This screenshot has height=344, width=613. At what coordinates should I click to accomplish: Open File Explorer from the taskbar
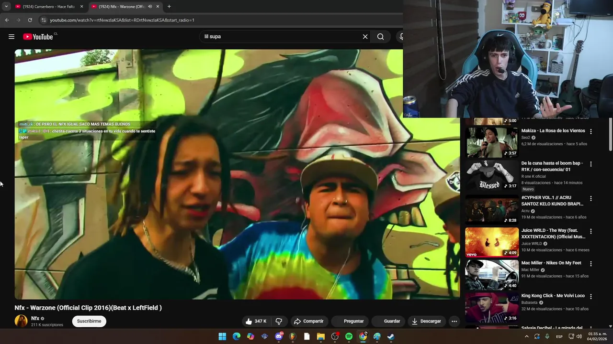321,336
